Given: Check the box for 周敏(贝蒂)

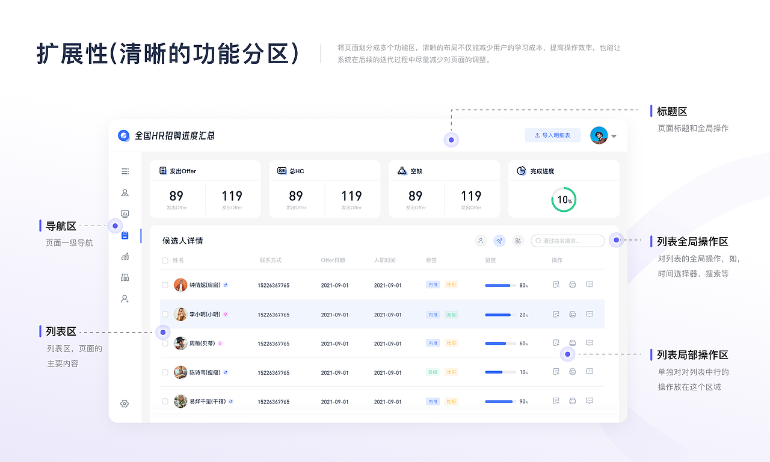Looking at the screenshot, I should (165, 343).
